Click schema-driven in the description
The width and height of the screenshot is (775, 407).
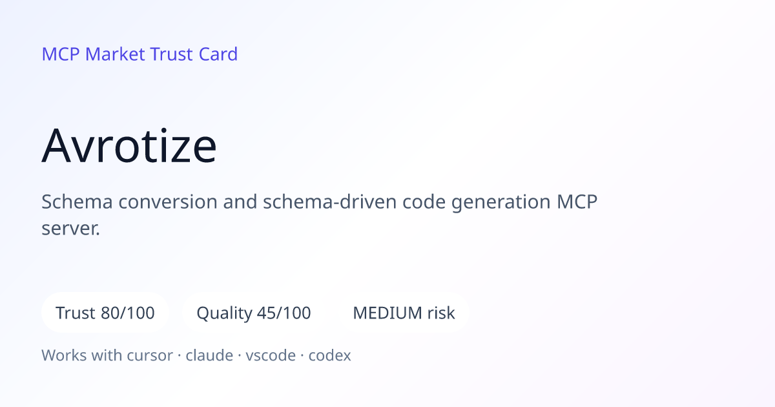(329, 202)
